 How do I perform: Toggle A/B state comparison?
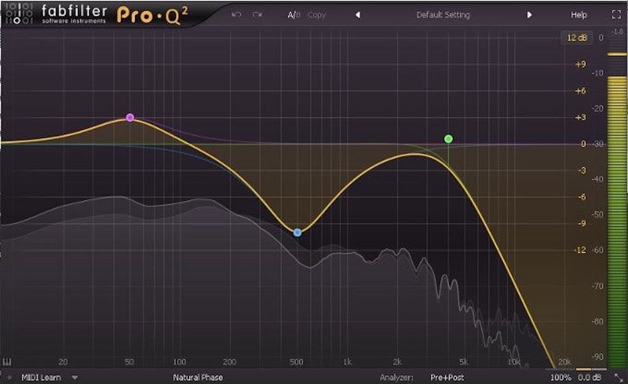(x=294, y=14)
